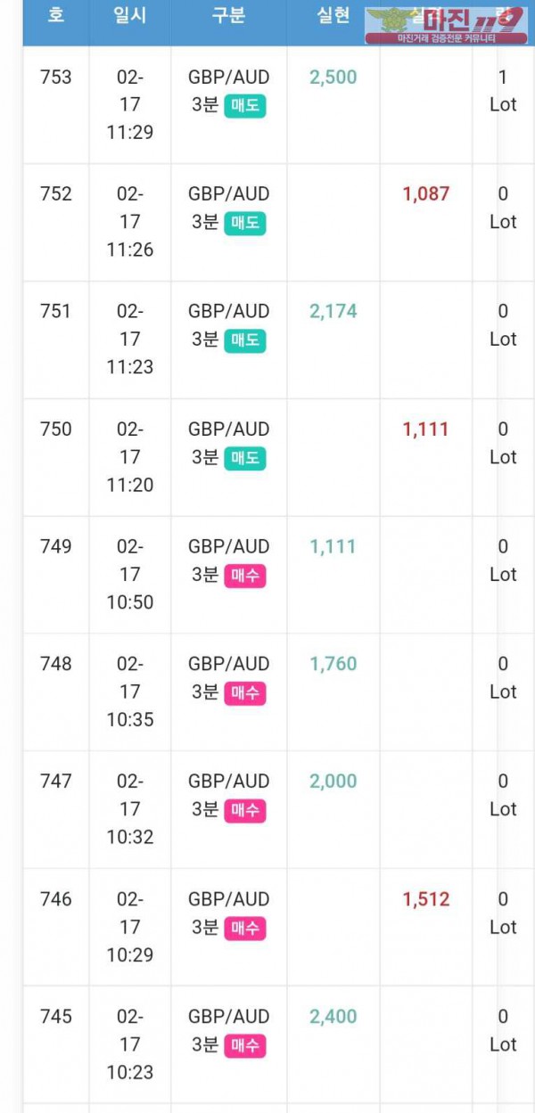
Task: Click the 매수 badge in row 745
Action: (x=244, y=1046)
